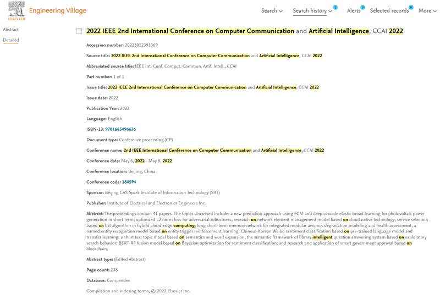Click the Selected records count badge
Viewport: 440px width, 299px height.
tap(411, 7)
